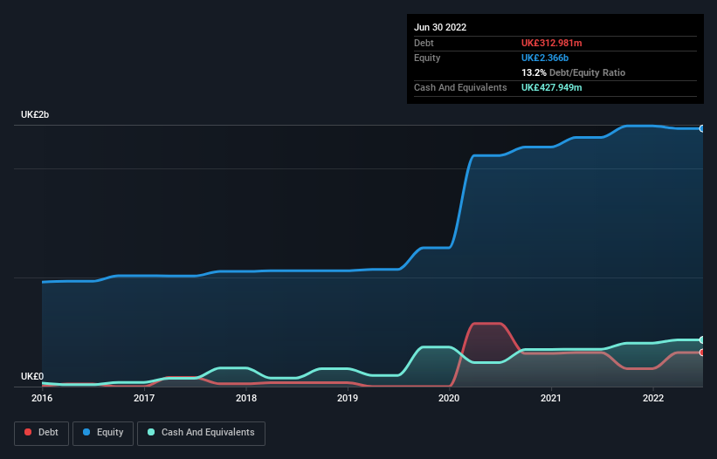
Task: Click the blue Equity legend dot
Action: point(86,432)
